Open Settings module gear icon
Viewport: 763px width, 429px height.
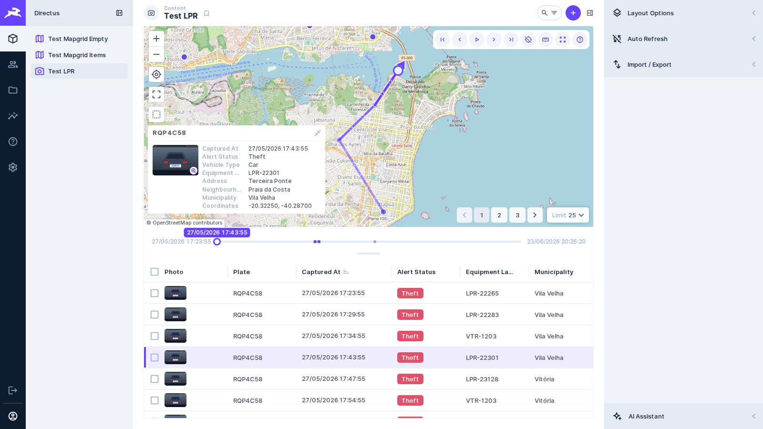(x=13, y=167)
